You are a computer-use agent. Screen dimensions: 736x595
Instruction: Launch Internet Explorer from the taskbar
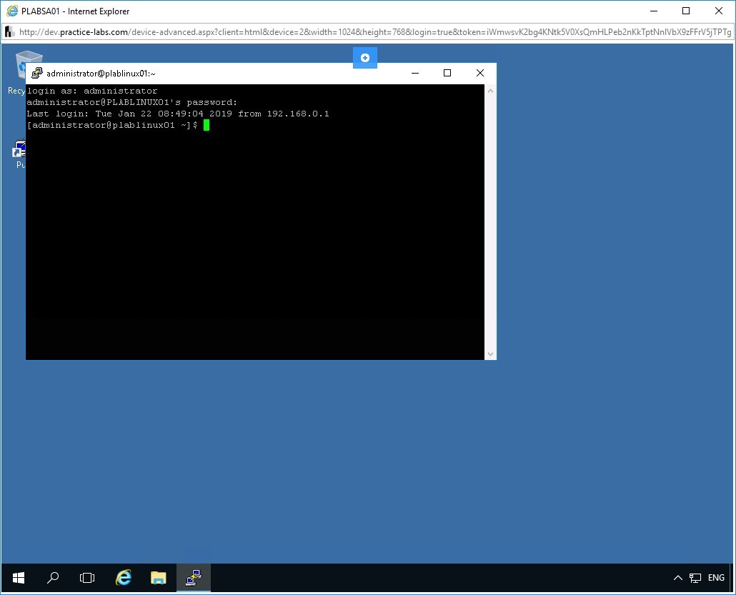pos(124,578)
